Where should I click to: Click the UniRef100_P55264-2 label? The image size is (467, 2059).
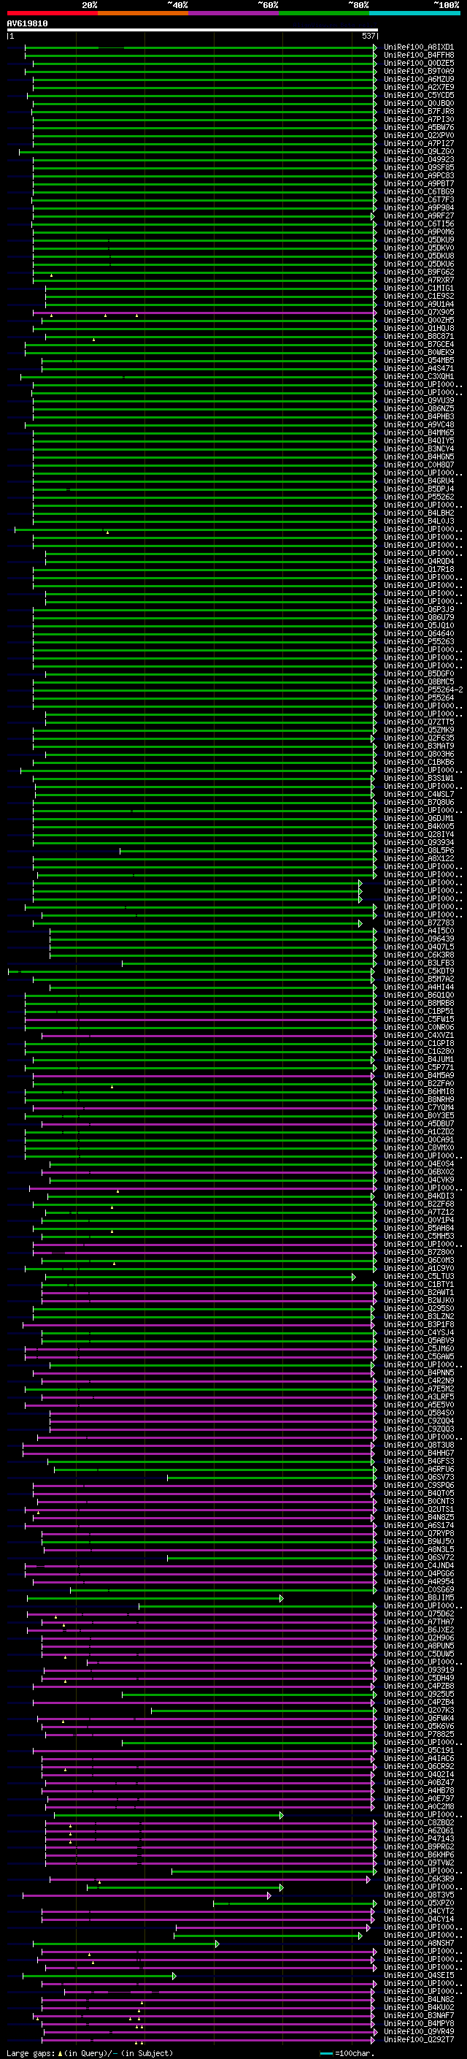pos(423,689)
